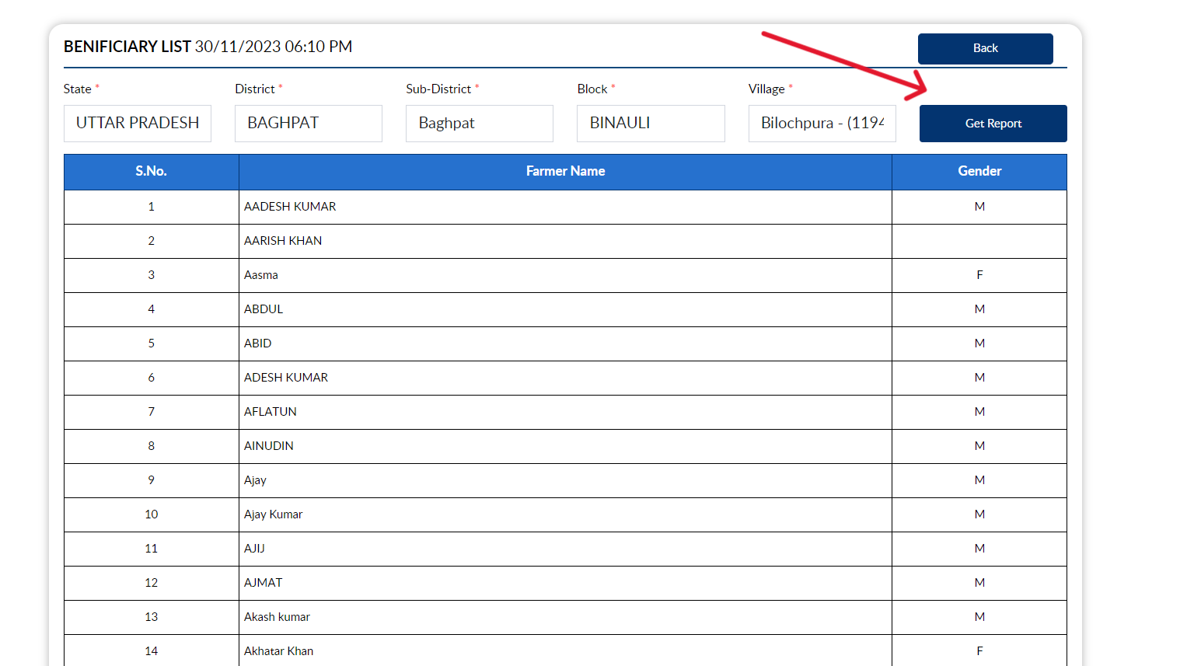Open the Block dropdown showing BINAULI
Image resolution: width=1201 pixels, height=666 pixels.
tap(651, 123)
